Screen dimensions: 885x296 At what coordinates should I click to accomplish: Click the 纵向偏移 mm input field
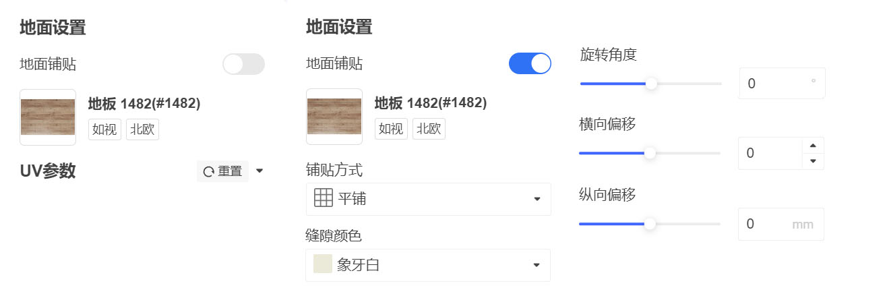781,224
